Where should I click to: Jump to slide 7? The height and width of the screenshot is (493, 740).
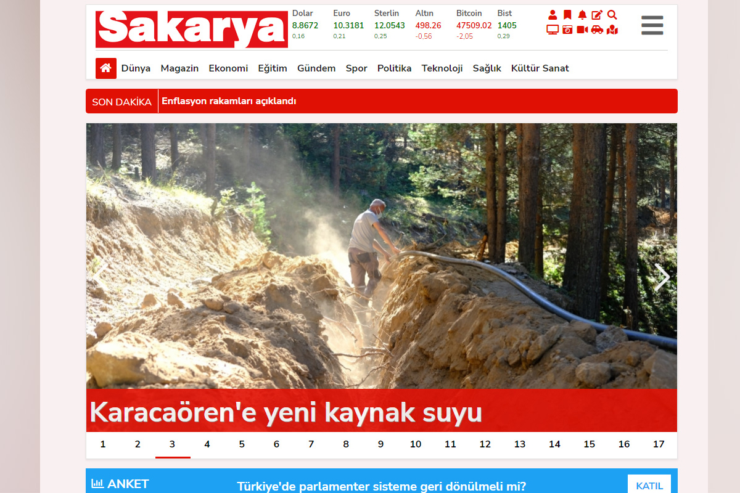pyautogui.click(x=311, y=444)
